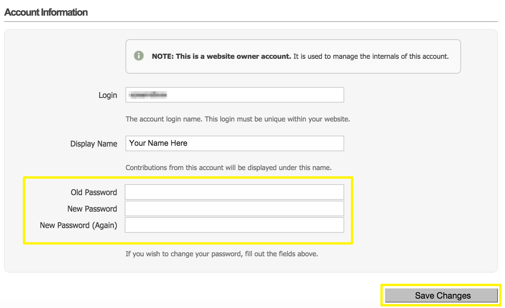
Task: Click the bold website owner account note
Action: click(222, 56)
